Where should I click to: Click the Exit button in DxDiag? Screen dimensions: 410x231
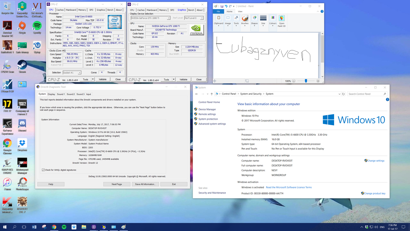[174, 184]
